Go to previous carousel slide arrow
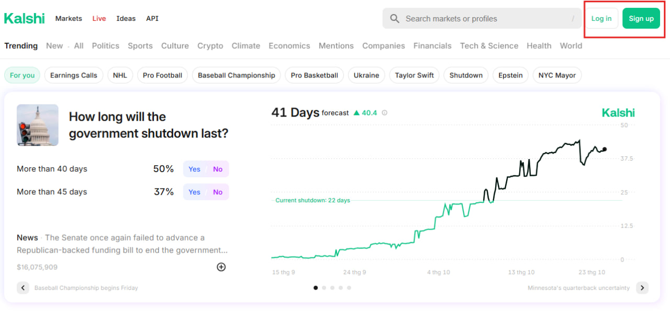 pyautogui.click(x=23, y=288)
